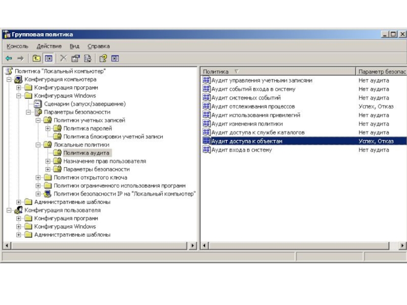Select Политика блокировки учетной записи tree item
The image size is (407, 305).
tap(112, 137)
